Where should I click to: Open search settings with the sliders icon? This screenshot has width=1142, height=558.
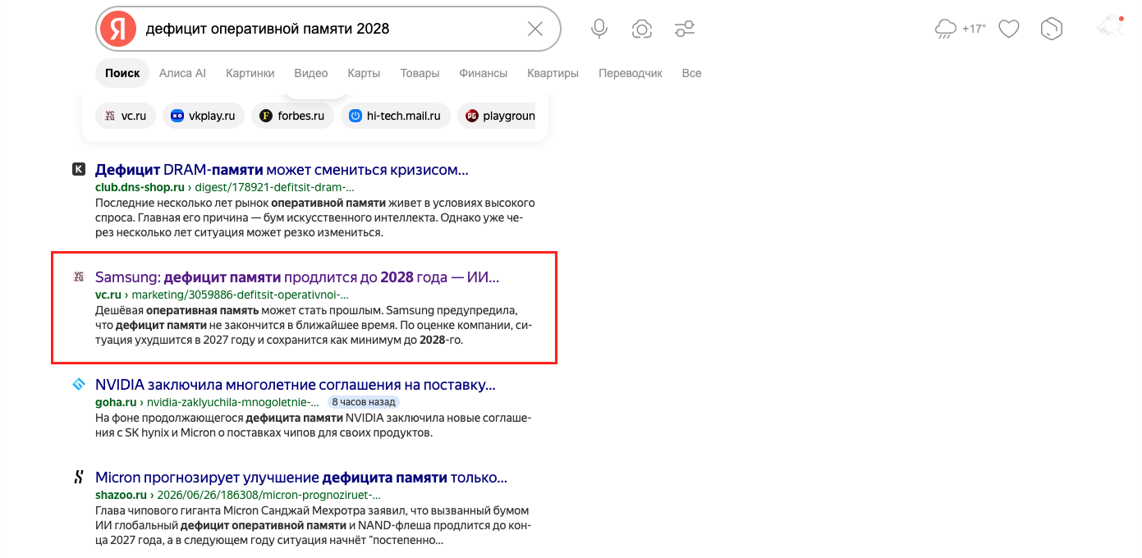click(685, 29)
